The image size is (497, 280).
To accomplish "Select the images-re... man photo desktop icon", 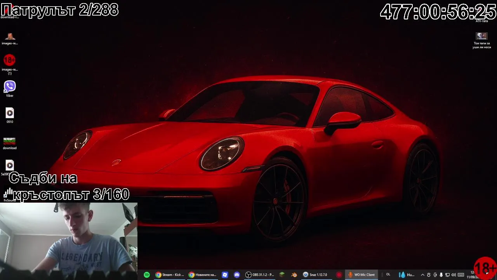I will click(10, 39).
